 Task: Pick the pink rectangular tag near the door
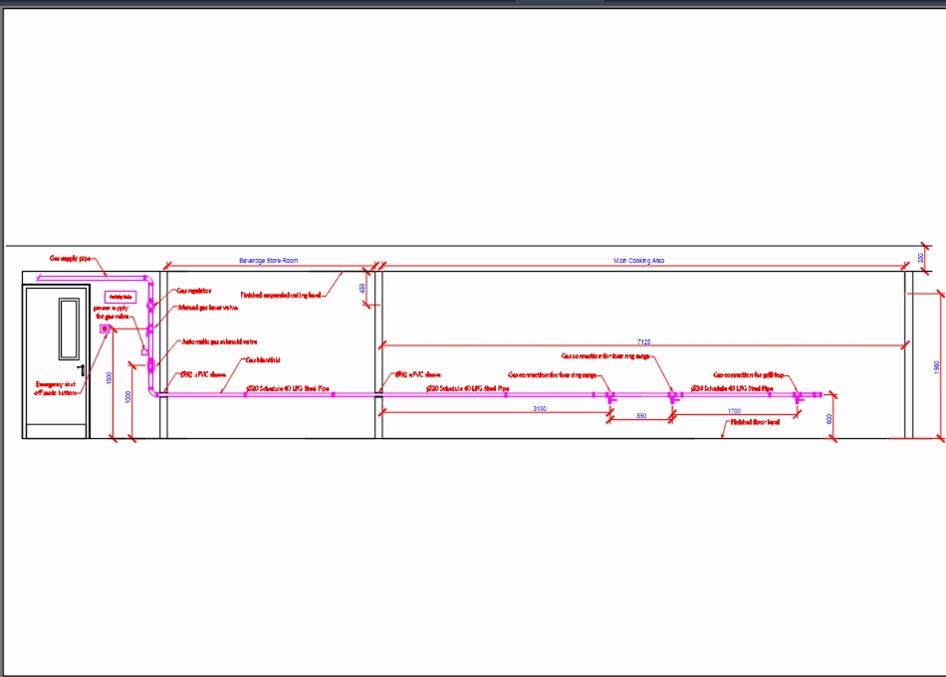click(120, 297)
